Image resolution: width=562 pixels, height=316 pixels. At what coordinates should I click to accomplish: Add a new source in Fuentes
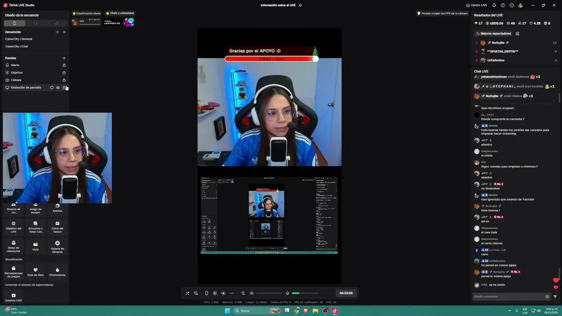pyautogui.click(x=64, y=58)
